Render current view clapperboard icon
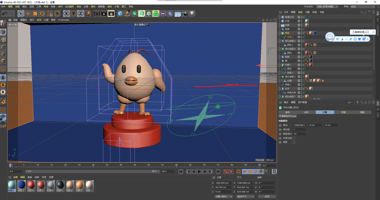The height and width of the screenshot is (200, 380). [97, 14]
